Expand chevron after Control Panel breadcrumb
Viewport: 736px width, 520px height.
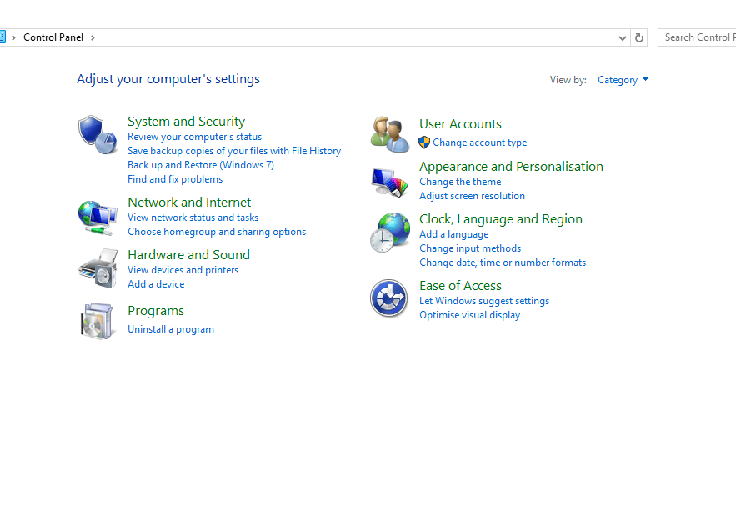click(x=93, y=37)
